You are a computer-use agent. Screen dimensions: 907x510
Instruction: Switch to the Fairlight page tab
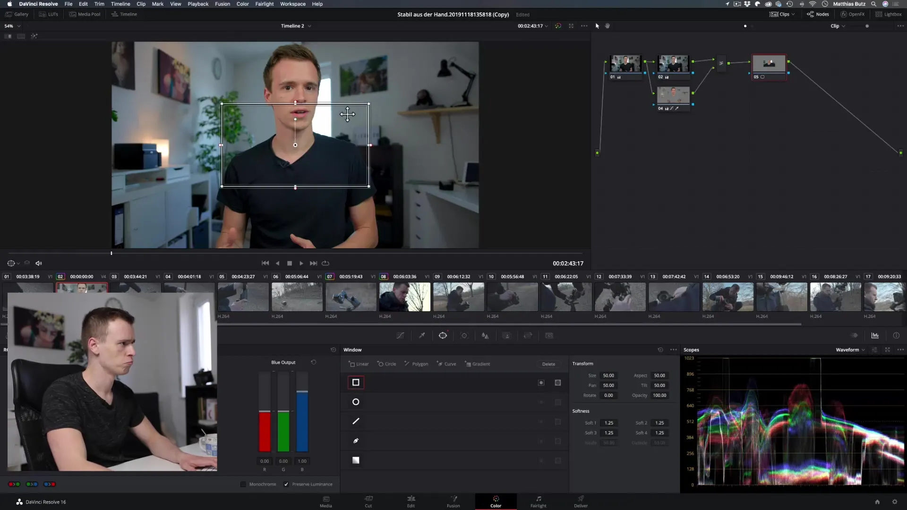coord(538,501)
